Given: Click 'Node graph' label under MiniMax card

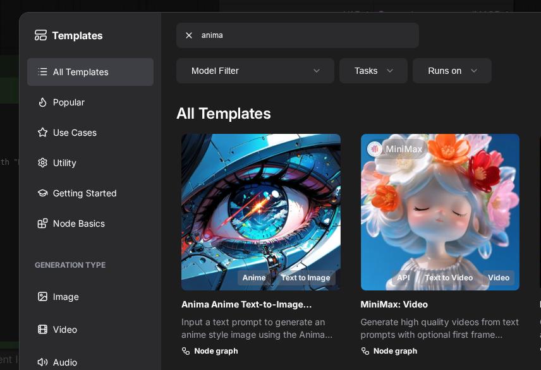Looking at the screenshot, I should (x=395, y=351).
